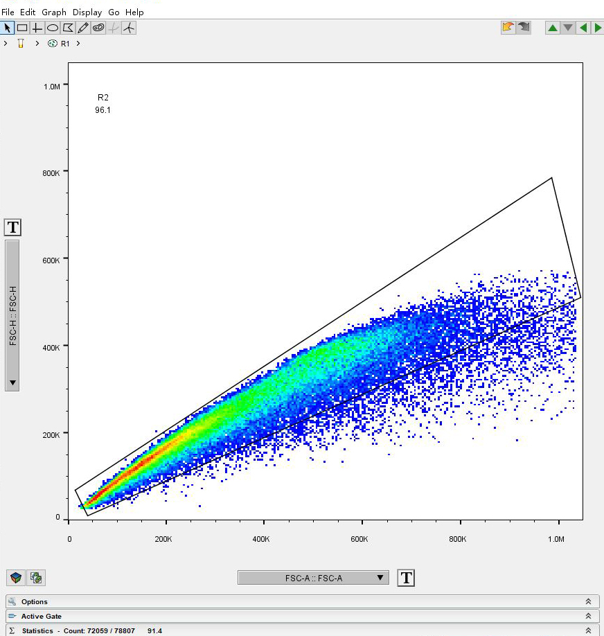Open the Go menu
Screen dimensions: 604x636
(x=114, y=12)
